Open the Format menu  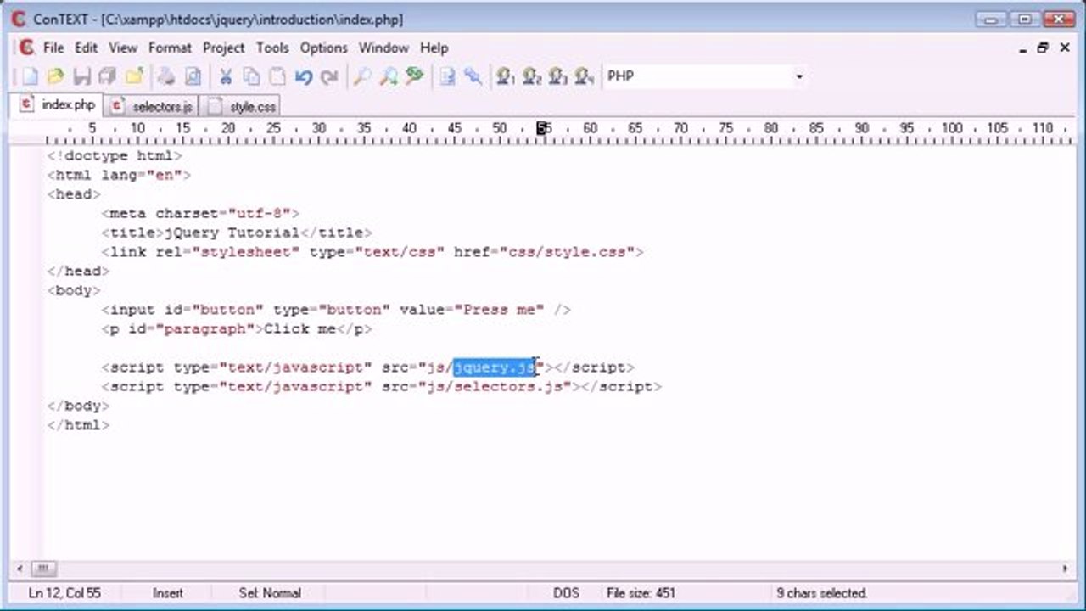(x=170, y=48)
